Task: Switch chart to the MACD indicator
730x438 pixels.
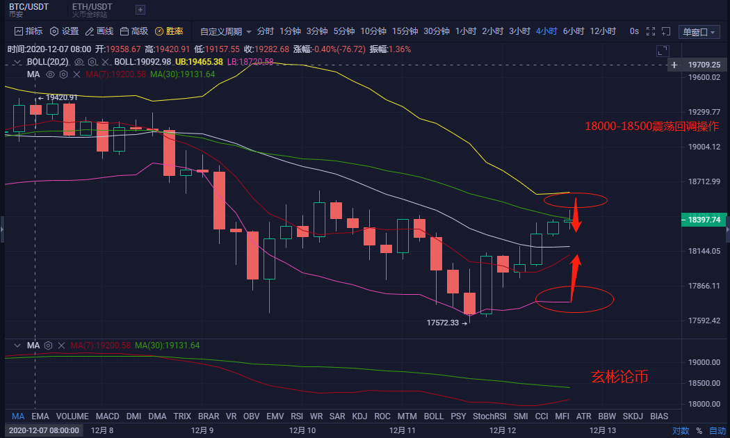Action: (107, 416)
